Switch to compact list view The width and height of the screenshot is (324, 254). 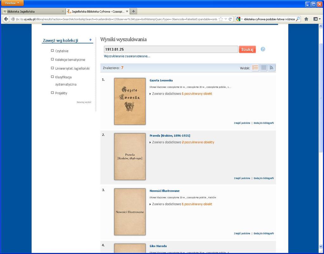tap(264, 68)
